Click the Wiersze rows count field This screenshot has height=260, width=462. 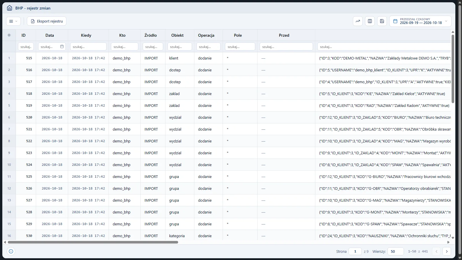(x=396, y=251)
